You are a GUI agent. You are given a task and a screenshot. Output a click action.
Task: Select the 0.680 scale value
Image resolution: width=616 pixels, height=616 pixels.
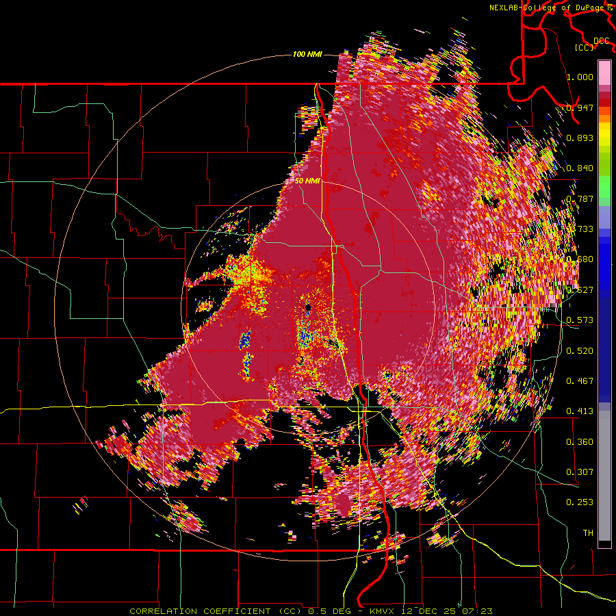(580, 259)
